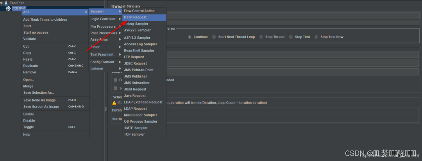The height and width of the screenshot is (161, 422).
Task: Select LDAP Extended Request sampler
Action: pos(144,102)
